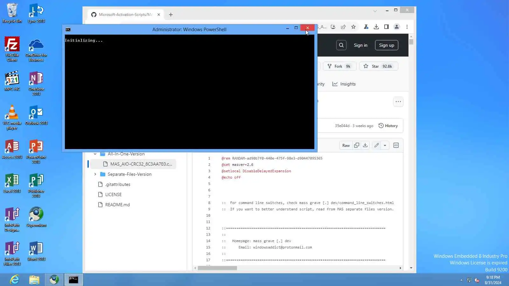The image size is (509, 286).
Task: Click the Sign up button on GitHub
Action: [x=387, y=45]
